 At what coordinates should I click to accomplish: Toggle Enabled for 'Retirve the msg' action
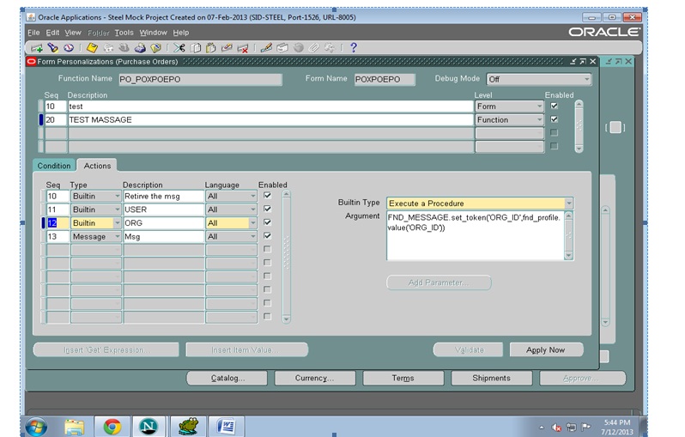pos(267,196)
